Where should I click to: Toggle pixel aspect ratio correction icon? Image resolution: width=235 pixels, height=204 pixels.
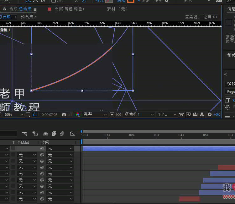(x=181, y=114)
